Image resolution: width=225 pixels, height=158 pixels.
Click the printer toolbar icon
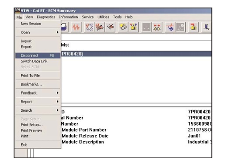64,27
